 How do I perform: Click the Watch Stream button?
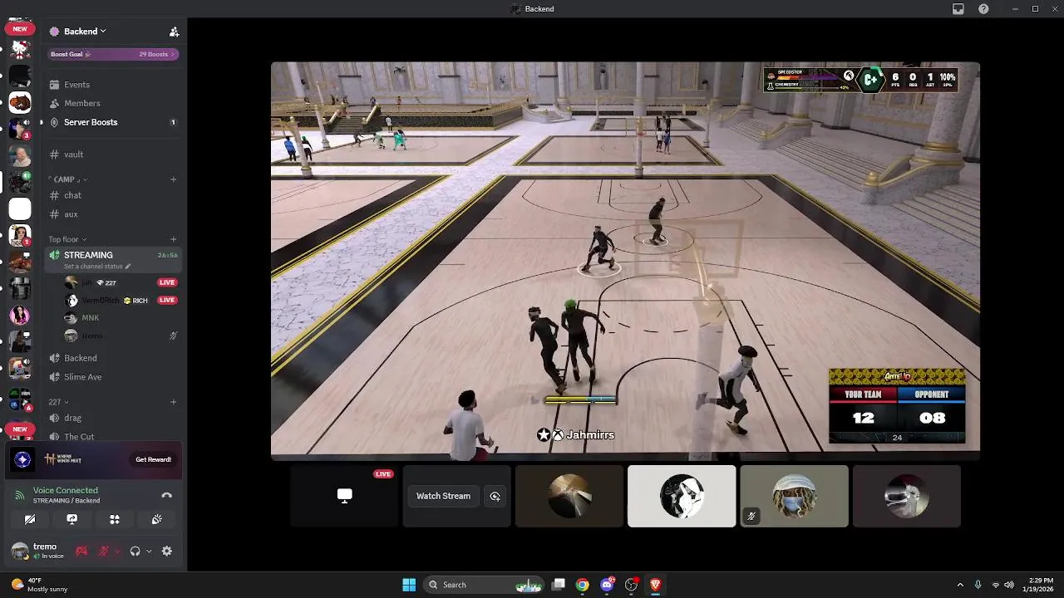click(443, 496)
